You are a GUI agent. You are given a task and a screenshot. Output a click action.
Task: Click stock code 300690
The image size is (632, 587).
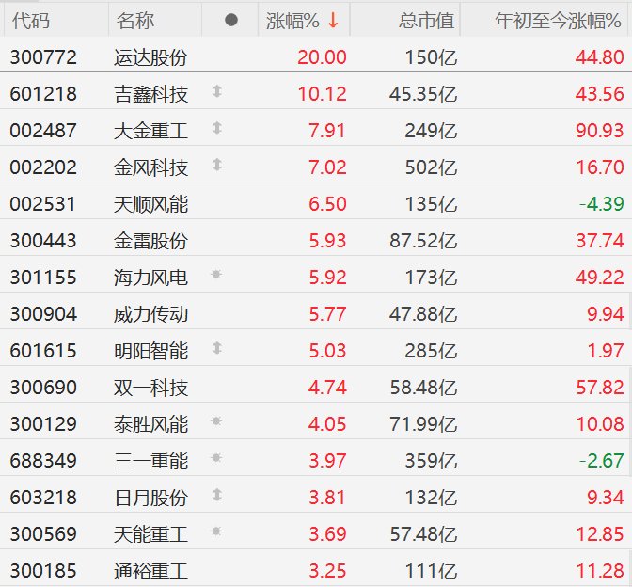pos(43,388)
